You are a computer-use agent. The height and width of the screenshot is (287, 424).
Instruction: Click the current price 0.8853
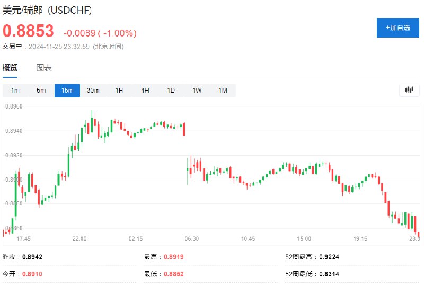coord(29,31)
